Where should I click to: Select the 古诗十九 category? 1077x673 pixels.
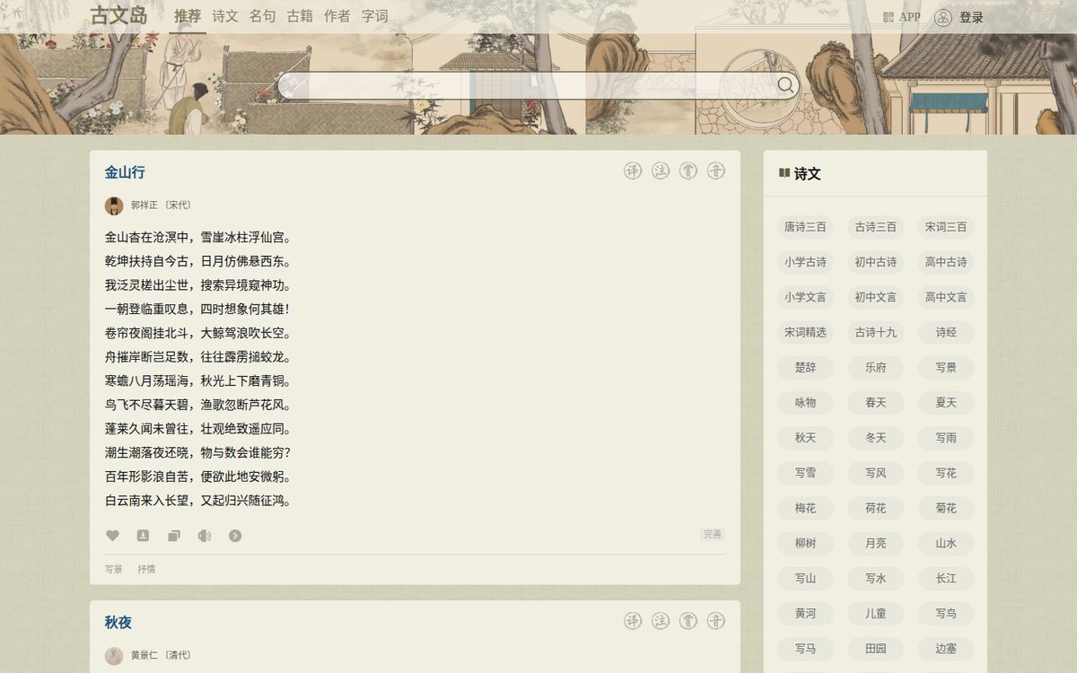click(876, 332)
